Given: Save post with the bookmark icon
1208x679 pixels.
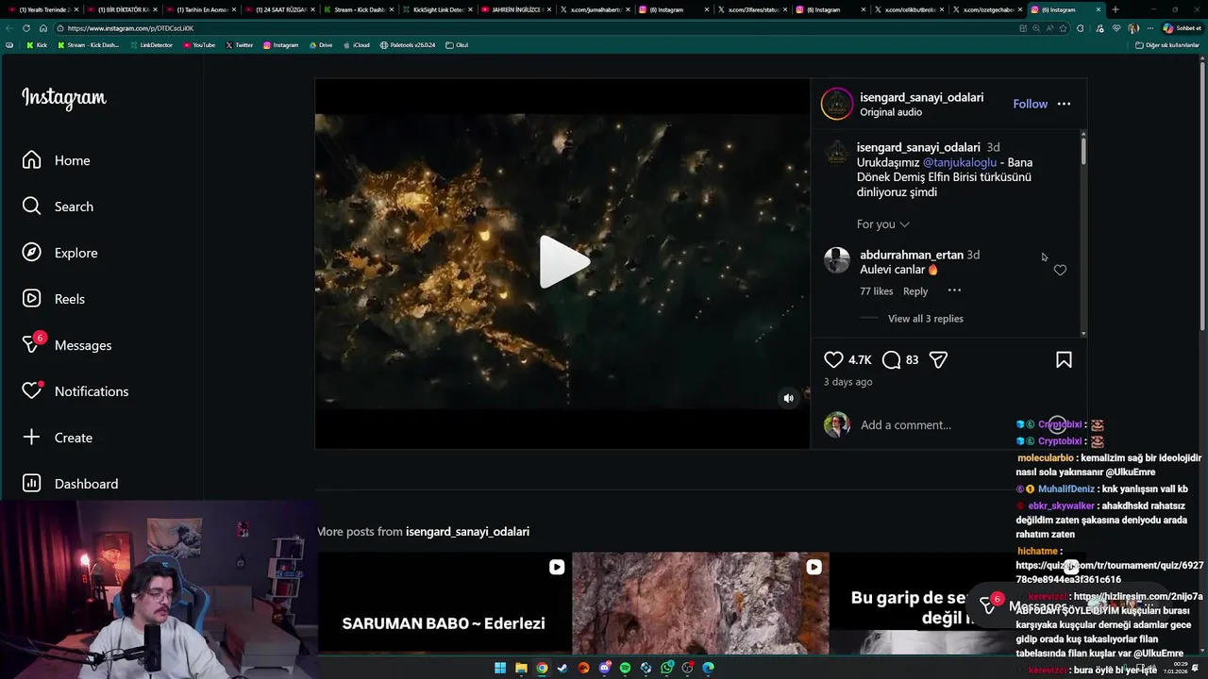Looking at the screenshot, I should (1064, 359).
